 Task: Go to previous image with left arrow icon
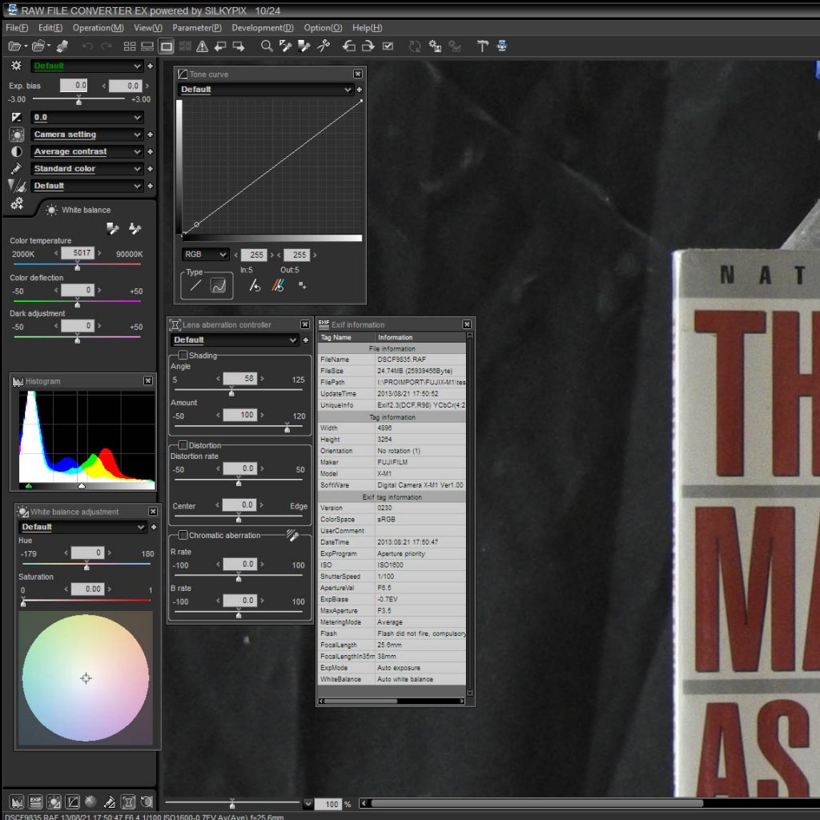(x=220, y=46)
